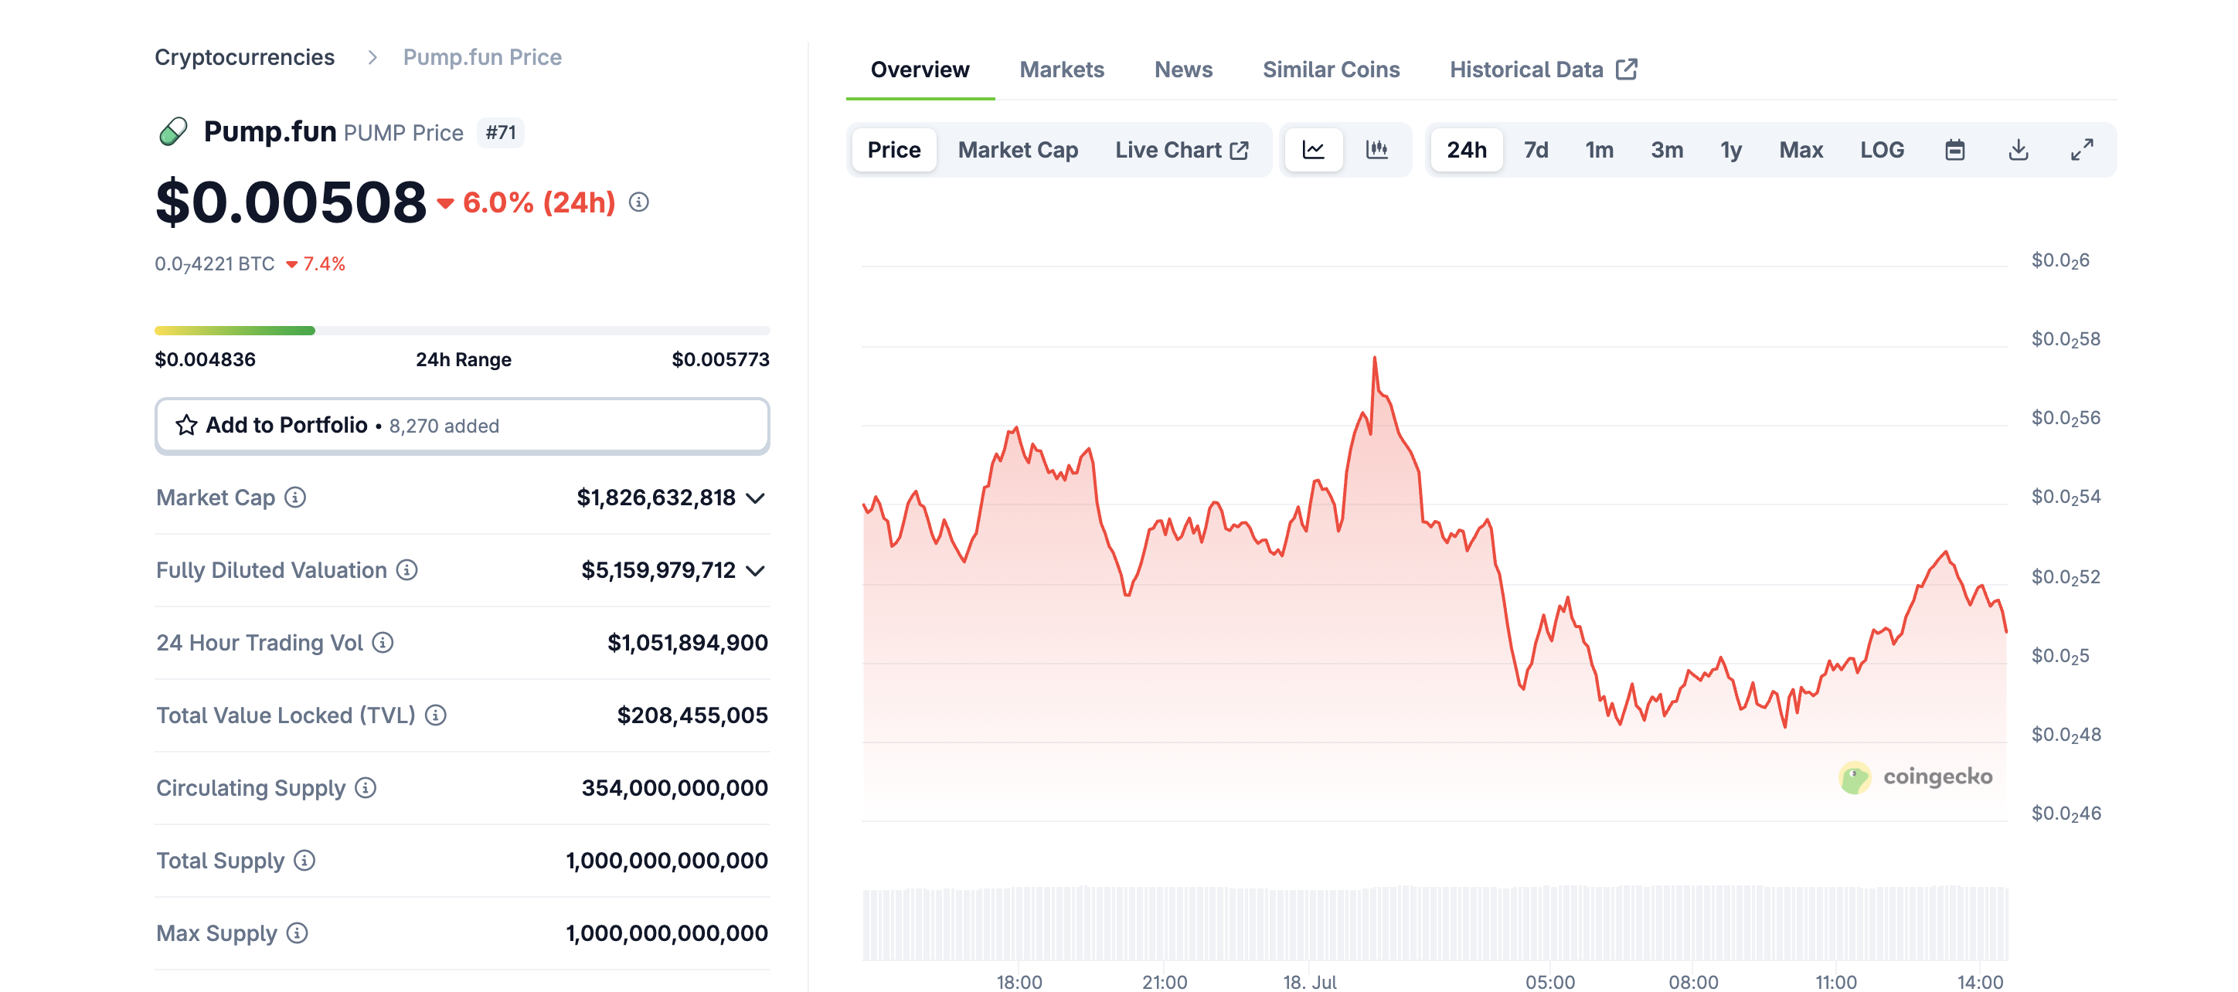This screenshot has height=992, width=2238.
Task: Click the 0.0₇4221 BTC price text
Action: click(x=215, y=264)
